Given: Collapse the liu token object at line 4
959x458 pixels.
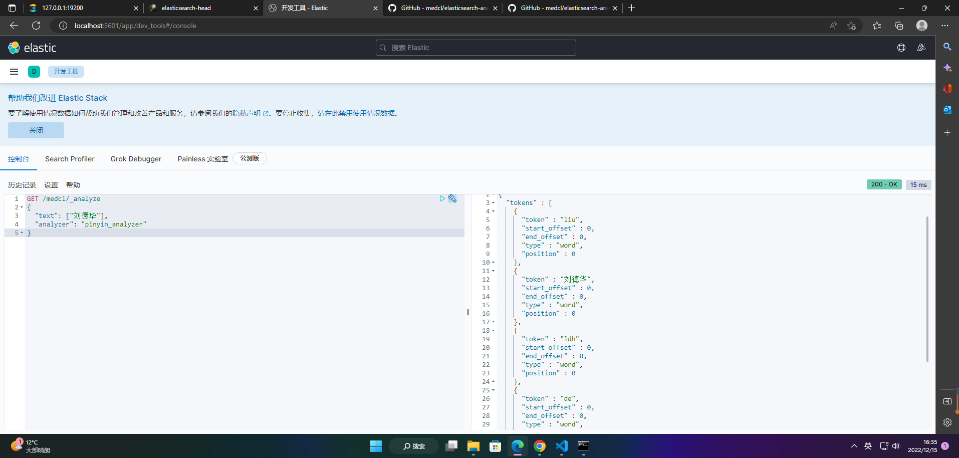Looking at the screenshot, I should coord(493,211).
